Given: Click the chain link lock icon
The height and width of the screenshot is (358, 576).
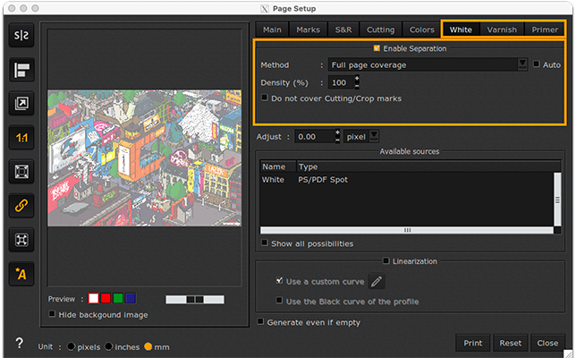Looking at the screenshot, I should tap(21, 206).
